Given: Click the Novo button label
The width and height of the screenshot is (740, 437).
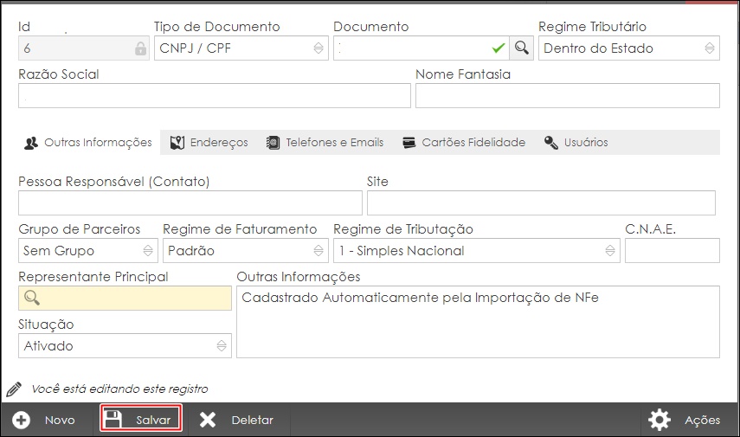Looking at the screenshot, I should (60, 420).
